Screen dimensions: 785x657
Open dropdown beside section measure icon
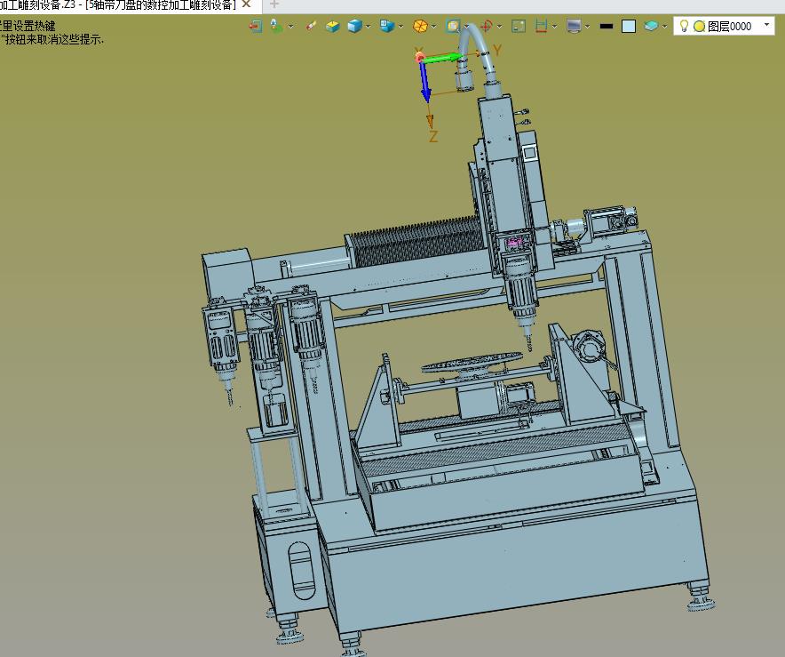pos(555,27)
